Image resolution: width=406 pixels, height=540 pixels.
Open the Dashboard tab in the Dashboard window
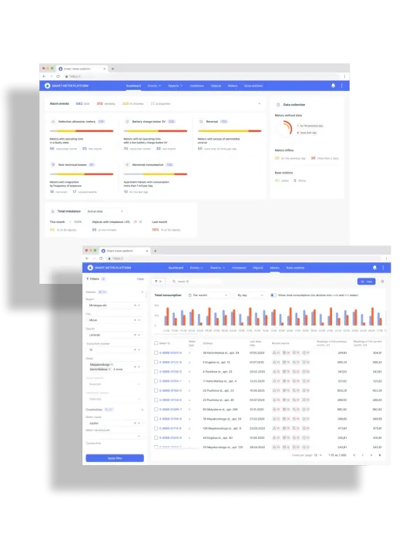[133, 86]
